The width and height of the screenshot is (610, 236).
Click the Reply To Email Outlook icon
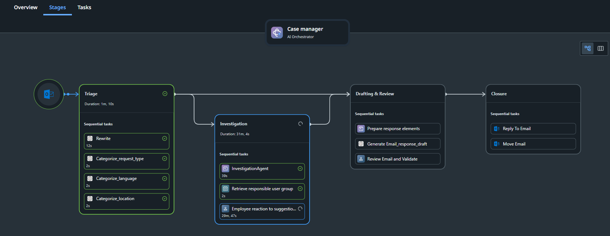[497, 129]
